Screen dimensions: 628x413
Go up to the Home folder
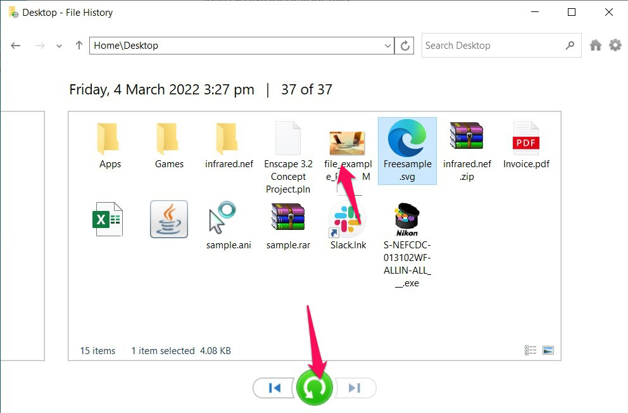(x=77, y=45)
